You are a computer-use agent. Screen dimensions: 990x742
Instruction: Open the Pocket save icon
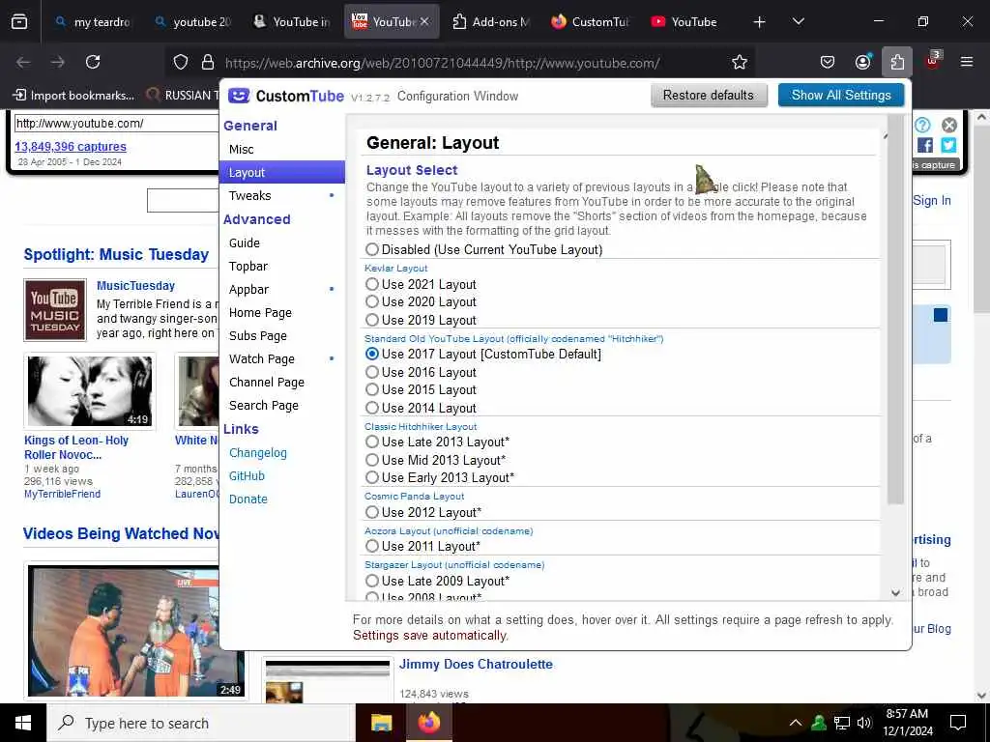[828, 62]
